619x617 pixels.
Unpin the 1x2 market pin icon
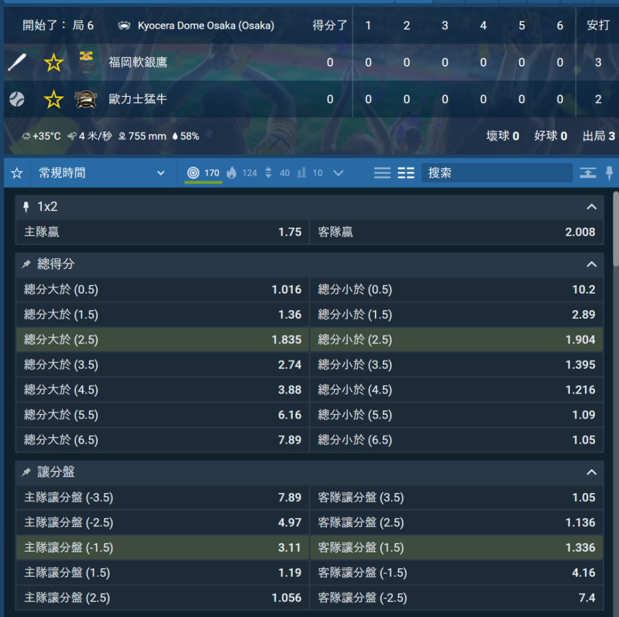26,207
